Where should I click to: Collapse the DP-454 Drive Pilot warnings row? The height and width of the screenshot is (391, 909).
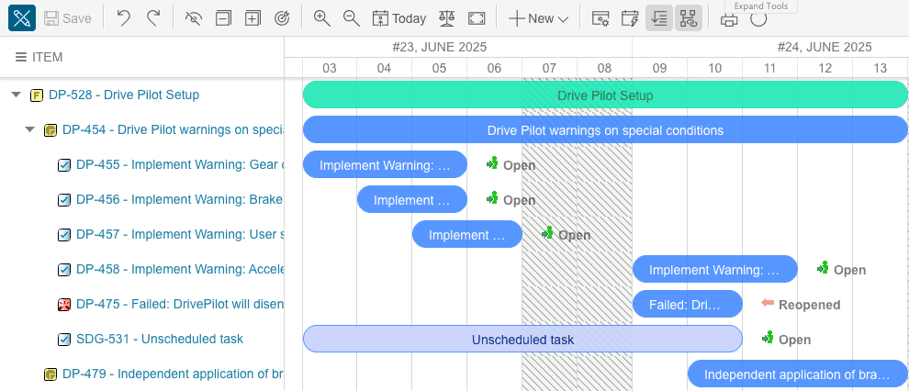[30, 129]
